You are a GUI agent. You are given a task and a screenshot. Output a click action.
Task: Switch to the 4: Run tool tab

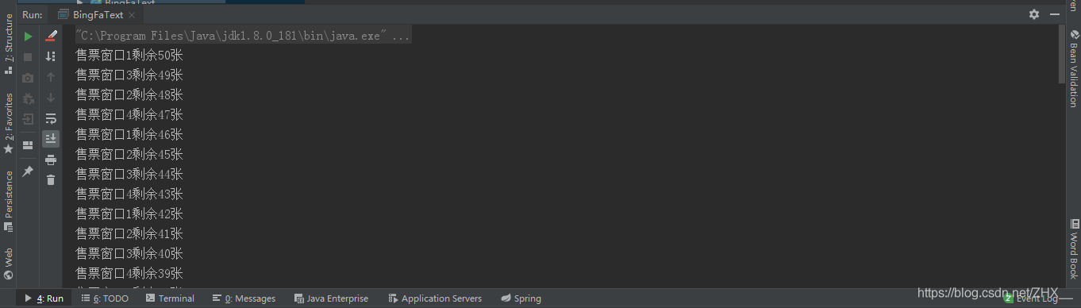tap(44, 298)
